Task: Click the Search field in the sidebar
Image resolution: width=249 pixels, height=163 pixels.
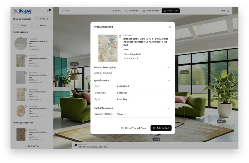Action: [x=22, y=25]
